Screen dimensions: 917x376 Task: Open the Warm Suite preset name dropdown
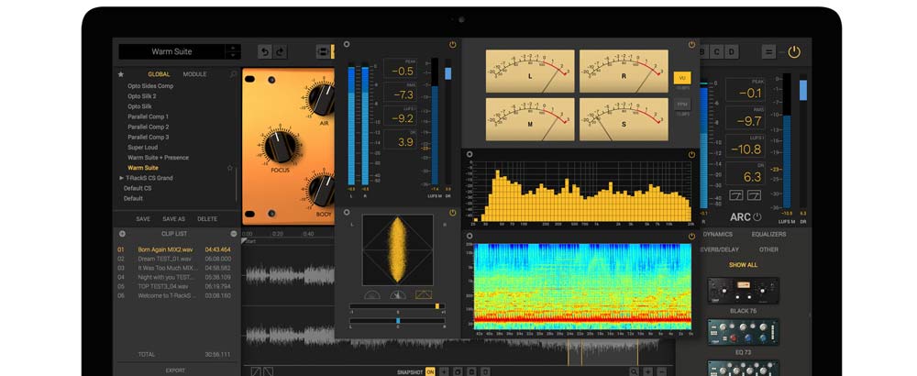[172, 51]
